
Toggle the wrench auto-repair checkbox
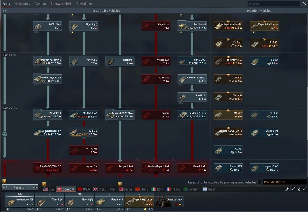(293, 189)
